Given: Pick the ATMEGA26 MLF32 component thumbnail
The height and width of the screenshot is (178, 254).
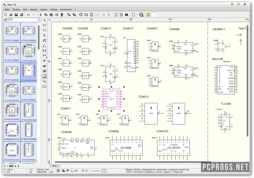Looking at the screenshot, I should (12, 131).
